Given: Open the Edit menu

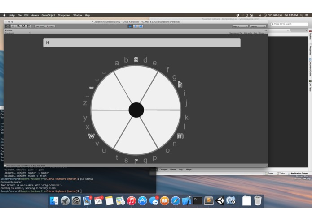Looking at the screenshot, I should pyautogui.click(x=26, y=15).
